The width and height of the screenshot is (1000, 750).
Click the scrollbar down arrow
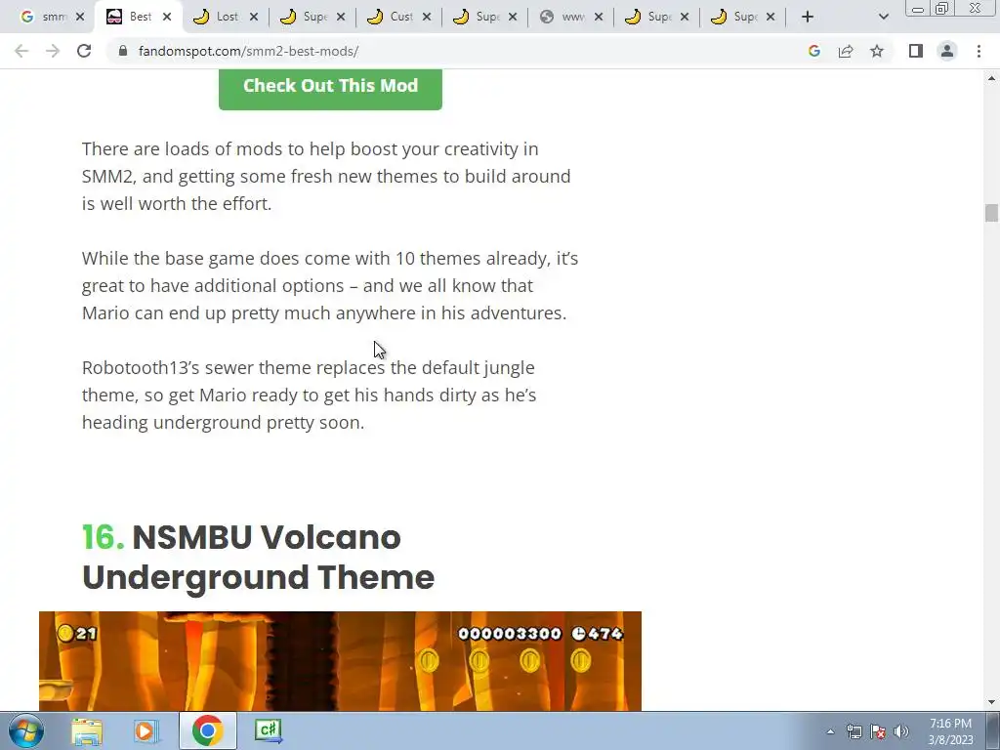point(991,703)
